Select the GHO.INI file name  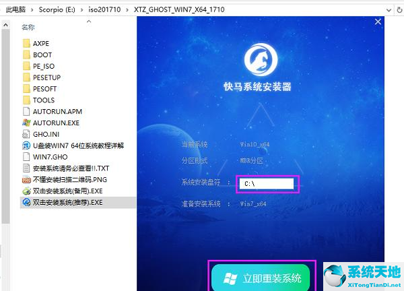point(46,134)
